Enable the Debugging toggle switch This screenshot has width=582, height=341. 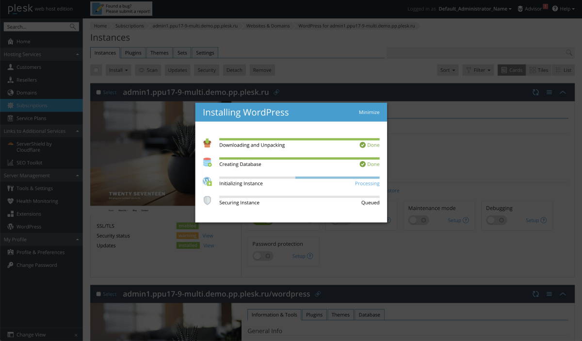click(496, 220)
